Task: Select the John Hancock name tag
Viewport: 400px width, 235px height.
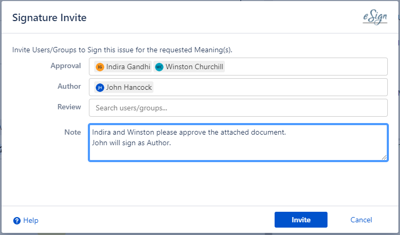Action: [129, 88]
